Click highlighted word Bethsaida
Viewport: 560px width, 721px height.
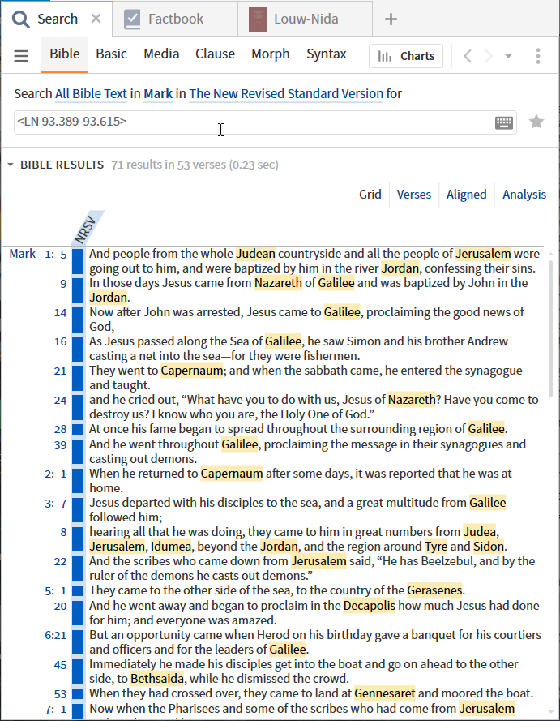[157, 679]
